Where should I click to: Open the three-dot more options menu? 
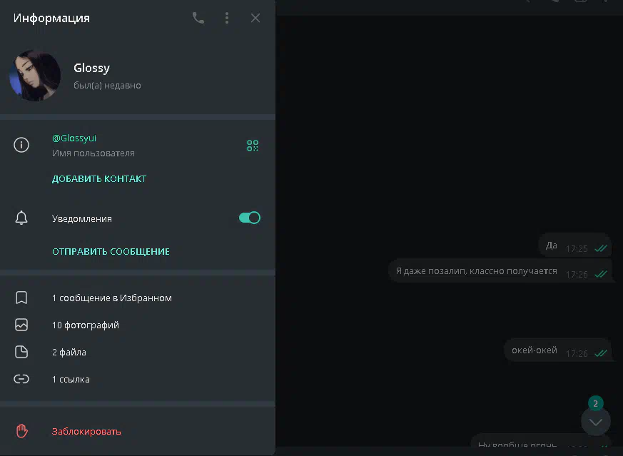(227, 18)
